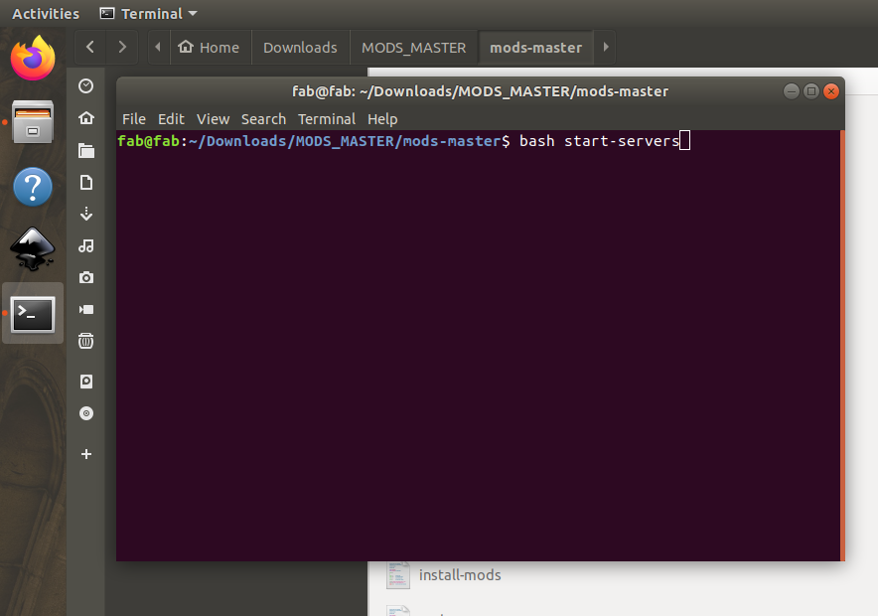The height and width of the screenshot is (616, 878).
Task: Click the Downloads breadcrumb button
Action: pos(300,47)
